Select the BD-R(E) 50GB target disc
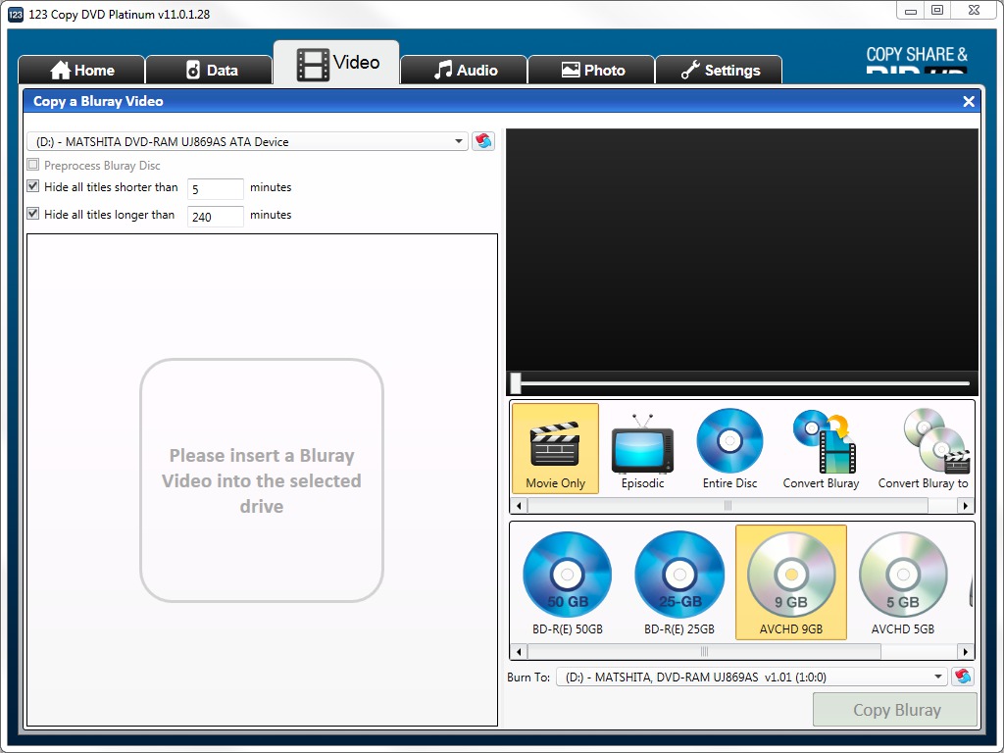The height and width of the screenshot is (753, 1004). click(568, 582)
